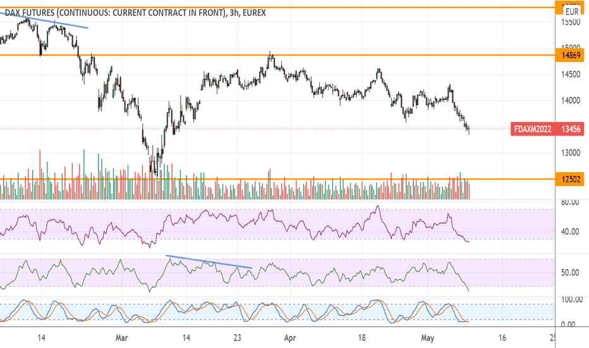This screenshot has width=589, height=348.
Task: Click the 13000 price axis value
Action: click(x=571, y=152)
